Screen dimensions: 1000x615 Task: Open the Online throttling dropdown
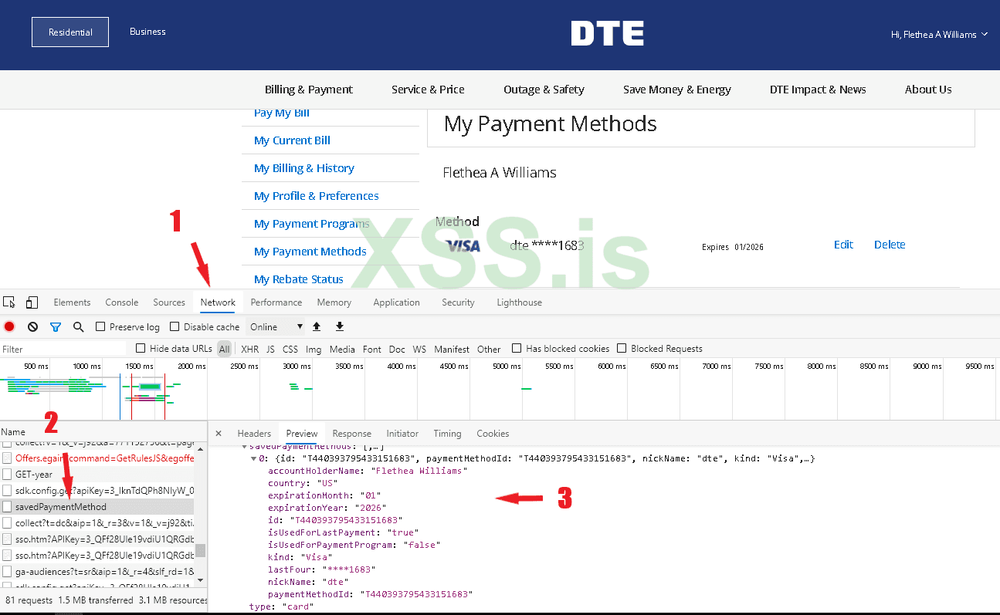point(276,327)
